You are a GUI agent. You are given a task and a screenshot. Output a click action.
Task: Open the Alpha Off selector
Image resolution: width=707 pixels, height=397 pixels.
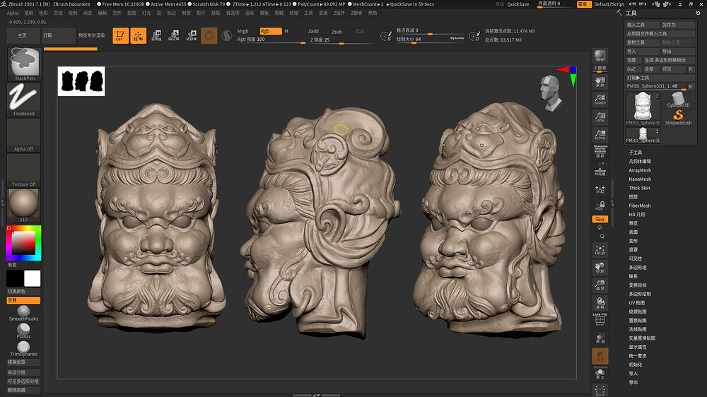pyautogui.click(x=24, y=135)
